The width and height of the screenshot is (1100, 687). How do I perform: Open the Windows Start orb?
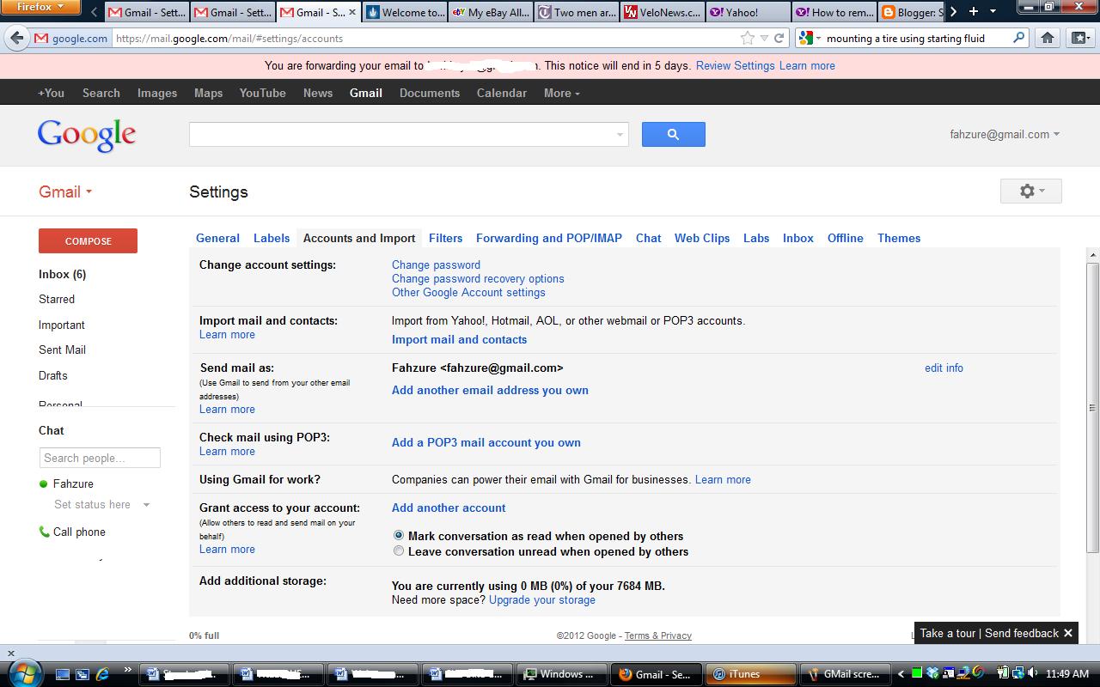pyautogui.click(x=23, y=673)
